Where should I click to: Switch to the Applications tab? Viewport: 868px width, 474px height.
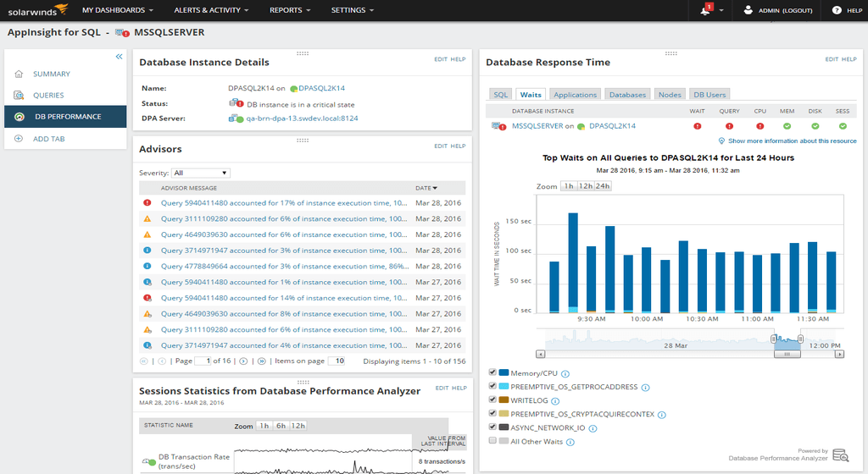pos(576,95)
